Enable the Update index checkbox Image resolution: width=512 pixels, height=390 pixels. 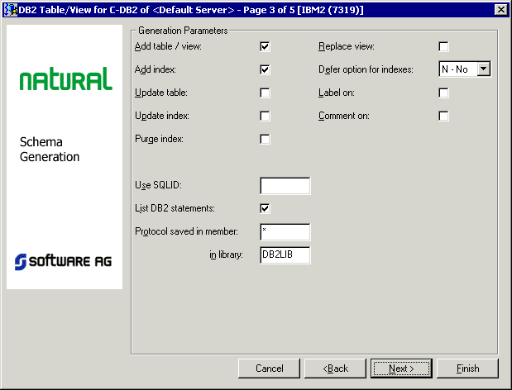[265, 116]
